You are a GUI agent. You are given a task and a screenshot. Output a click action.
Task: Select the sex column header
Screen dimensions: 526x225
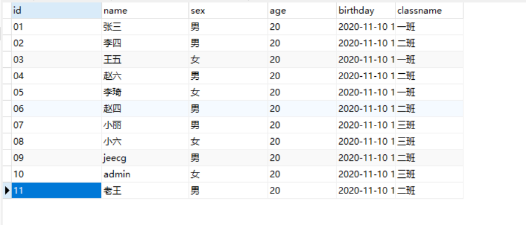(x=228, y=10)
